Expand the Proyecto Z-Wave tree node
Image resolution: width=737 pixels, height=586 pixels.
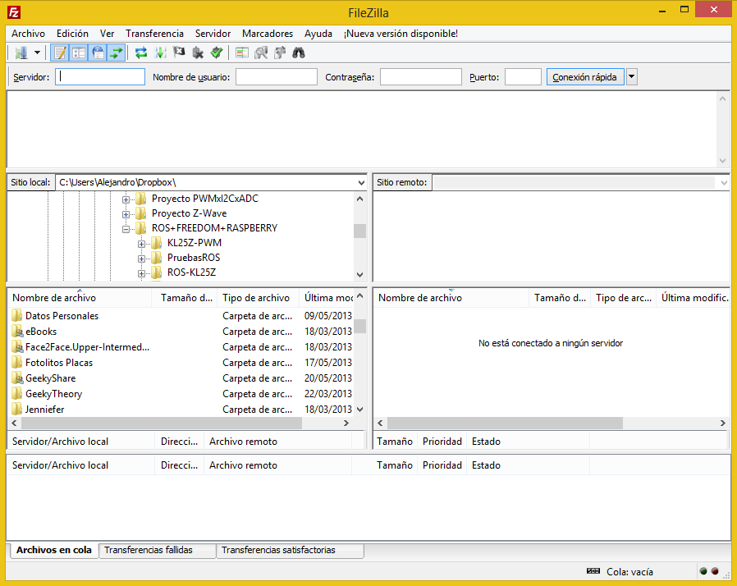pyautogui.click(x=126, y=214)
